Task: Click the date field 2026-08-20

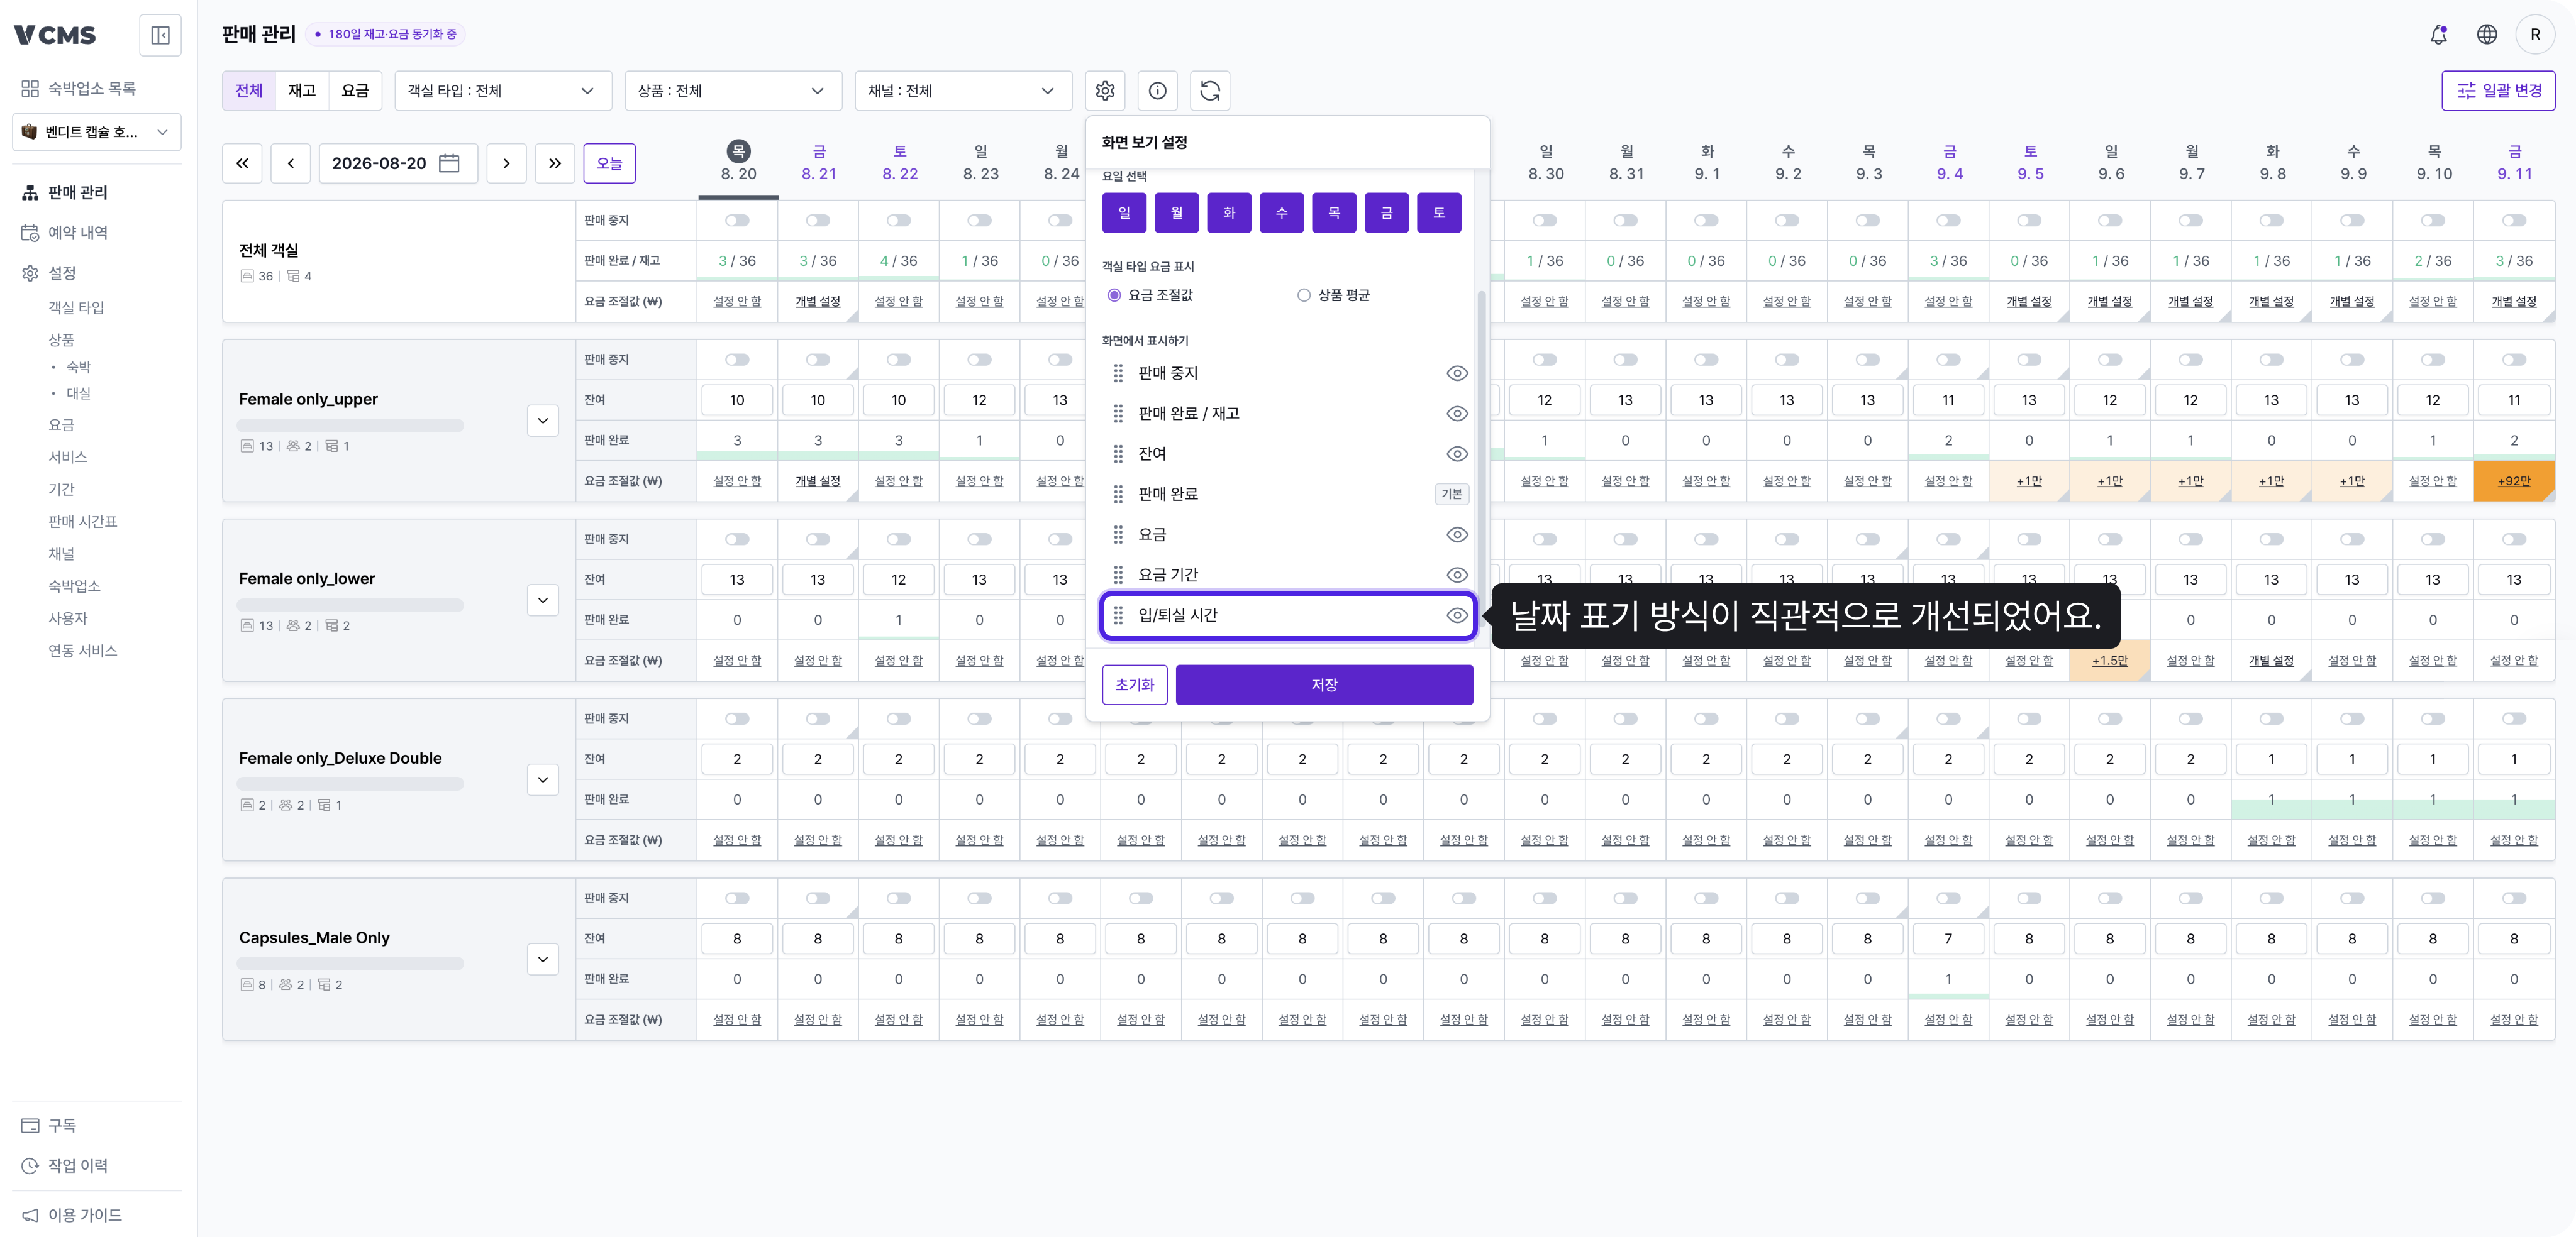Action: (x=398, y=163)
